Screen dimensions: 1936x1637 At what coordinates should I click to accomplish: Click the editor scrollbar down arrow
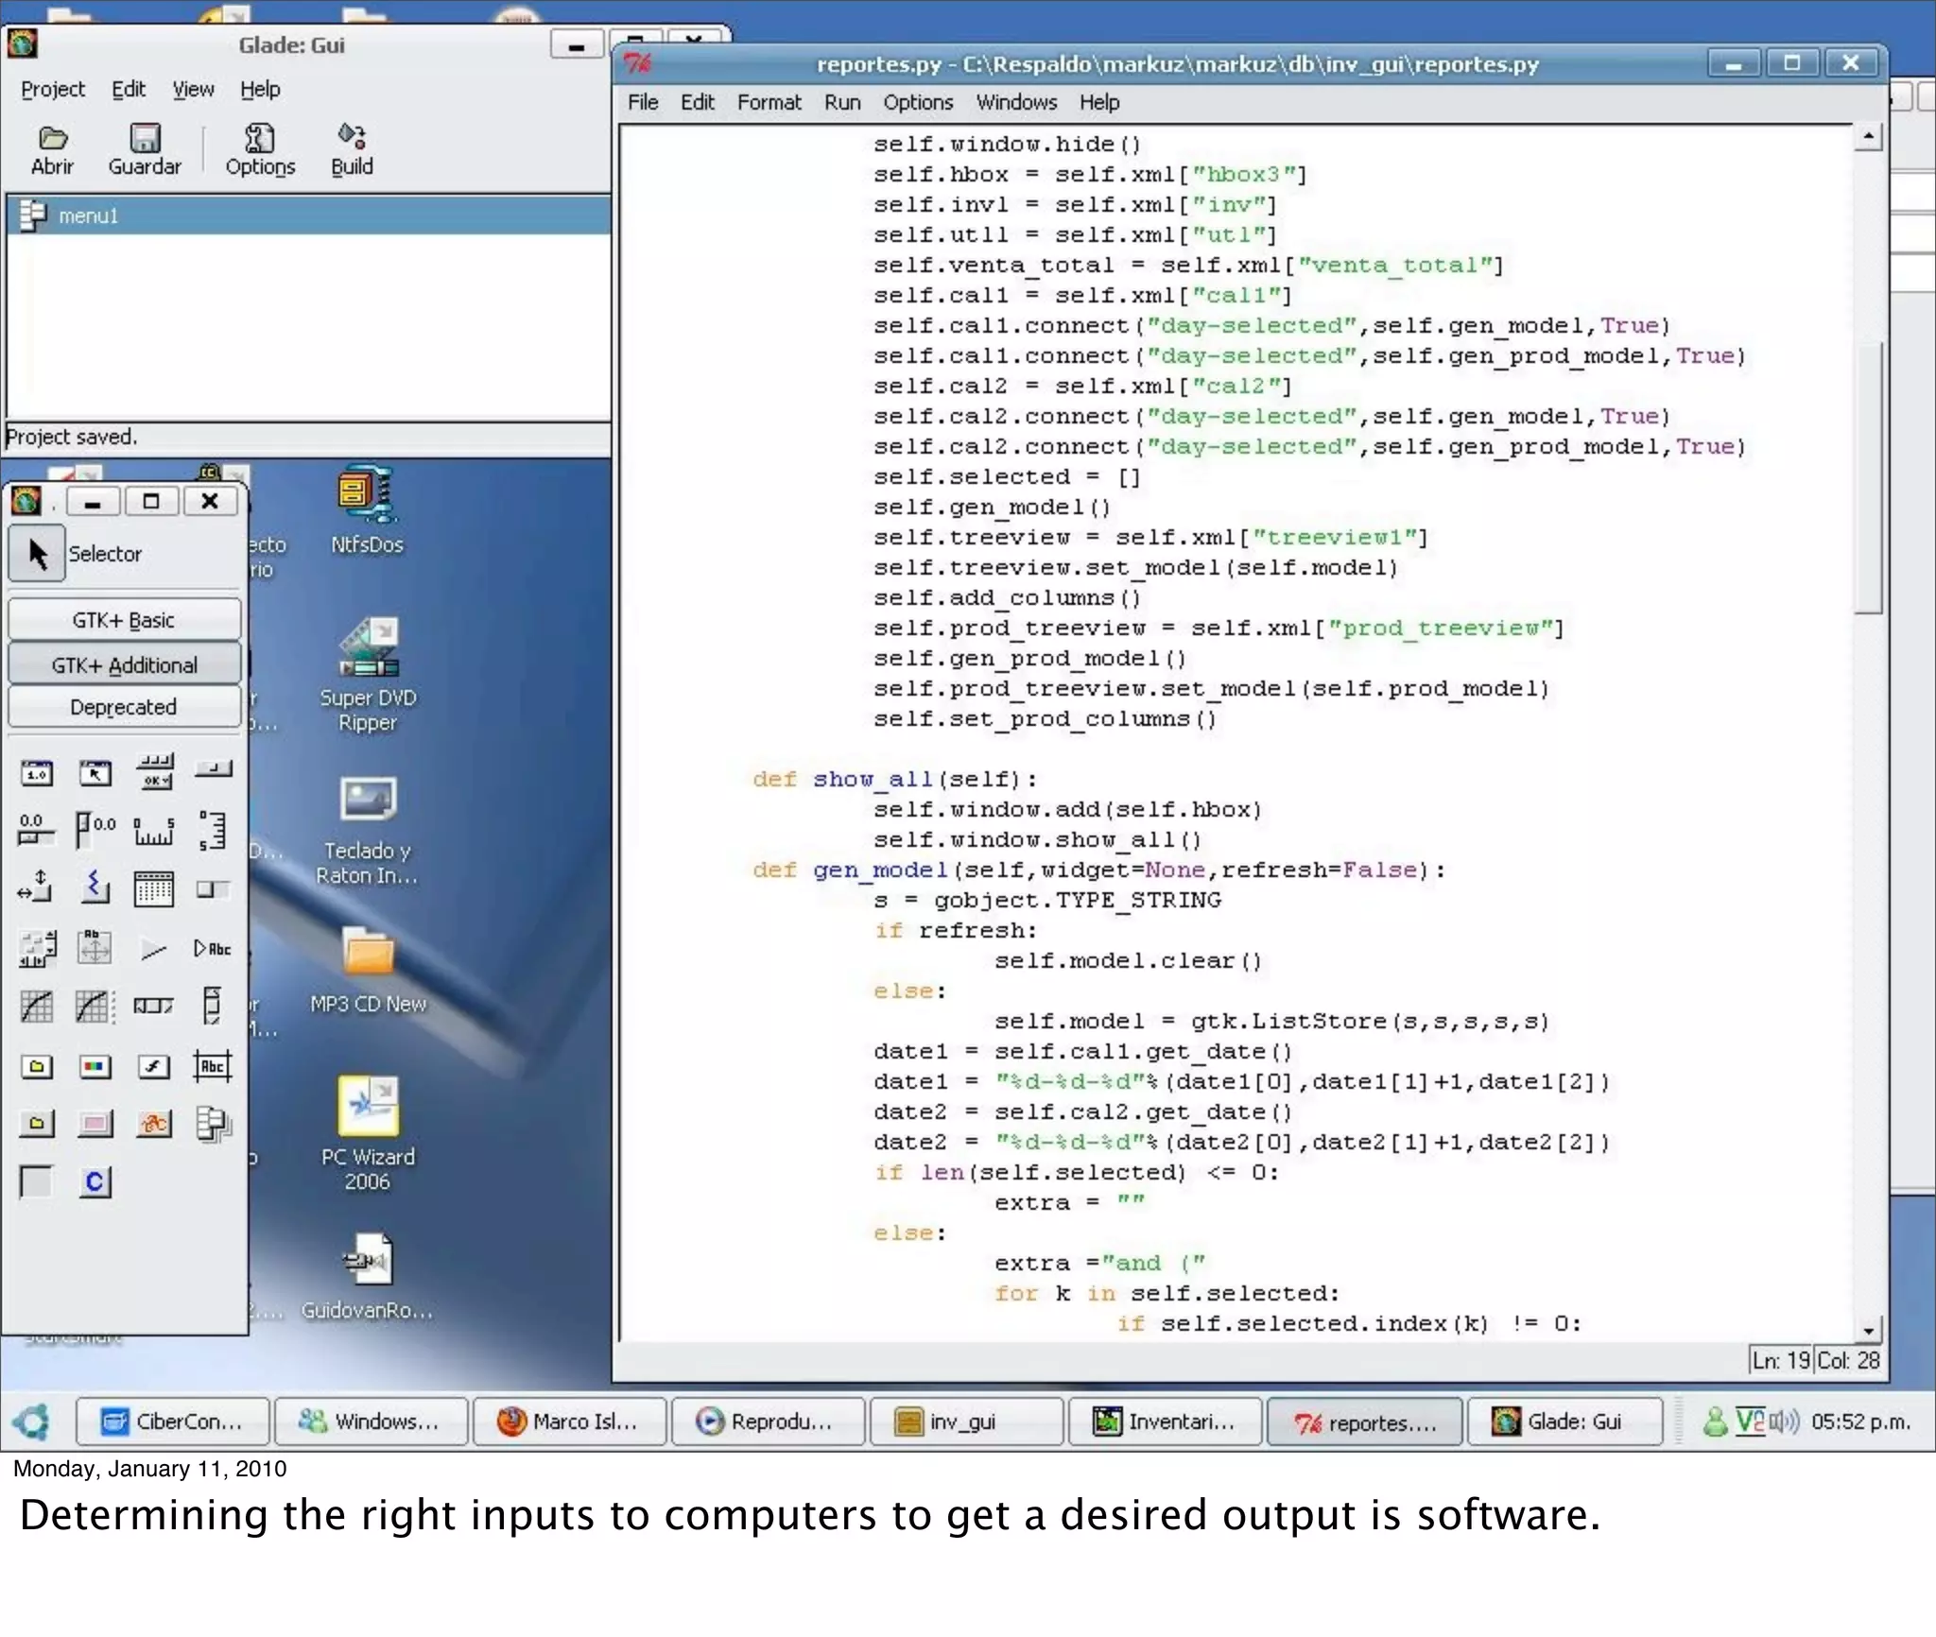[1868, 1331]
